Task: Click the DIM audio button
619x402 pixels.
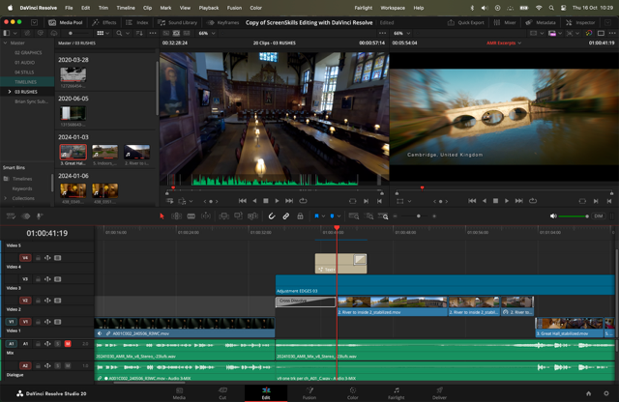Action: (599, 216)
